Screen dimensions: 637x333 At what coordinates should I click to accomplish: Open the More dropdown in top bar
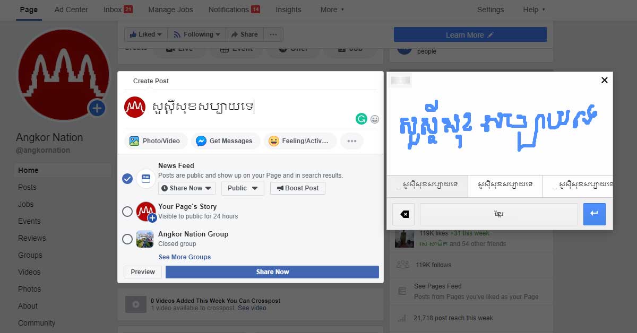332,10
